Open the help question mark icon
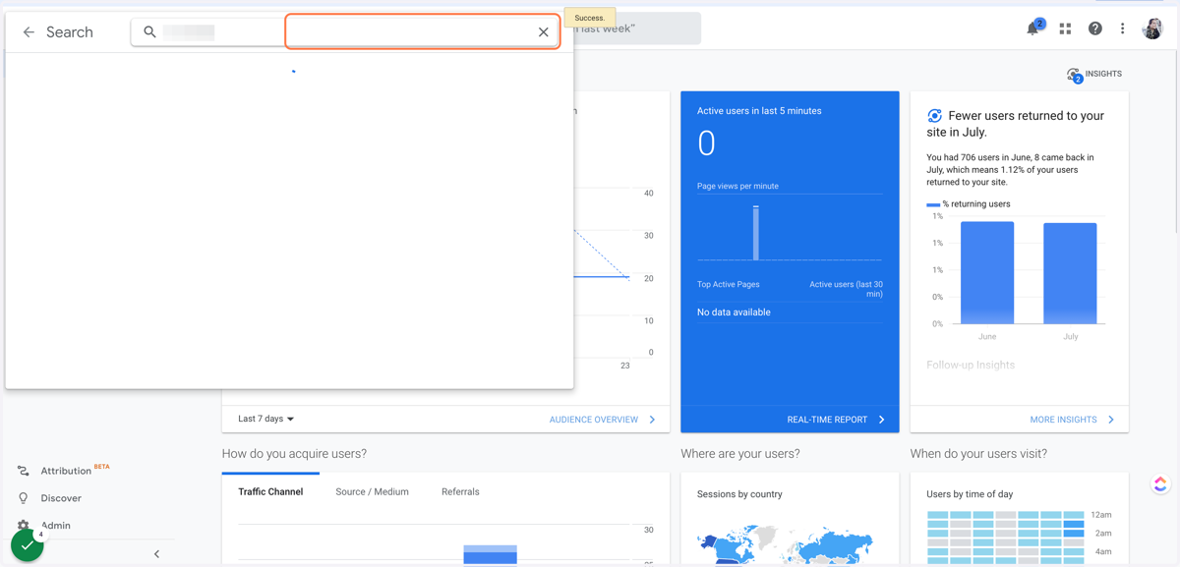The width and height of the screenshot is (1180, 567). pyautogui.click(x=1094, y=29)
